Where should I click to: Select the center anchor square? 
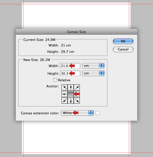point(71,94)
